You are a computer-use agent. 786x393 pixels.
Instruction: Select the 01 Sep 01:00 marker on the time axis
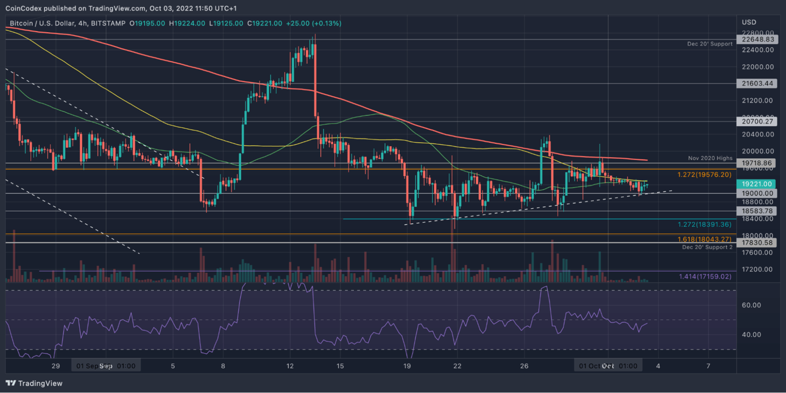(x=105, y=365)
